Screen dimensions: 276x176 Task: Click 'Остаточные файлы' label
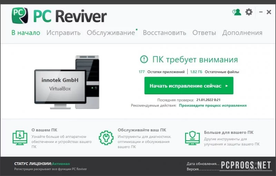click(222, 72)
